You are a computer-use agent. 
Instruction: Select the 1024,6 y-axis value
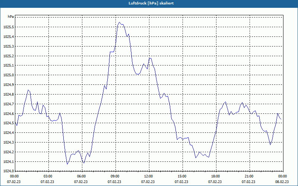[9, 114]
